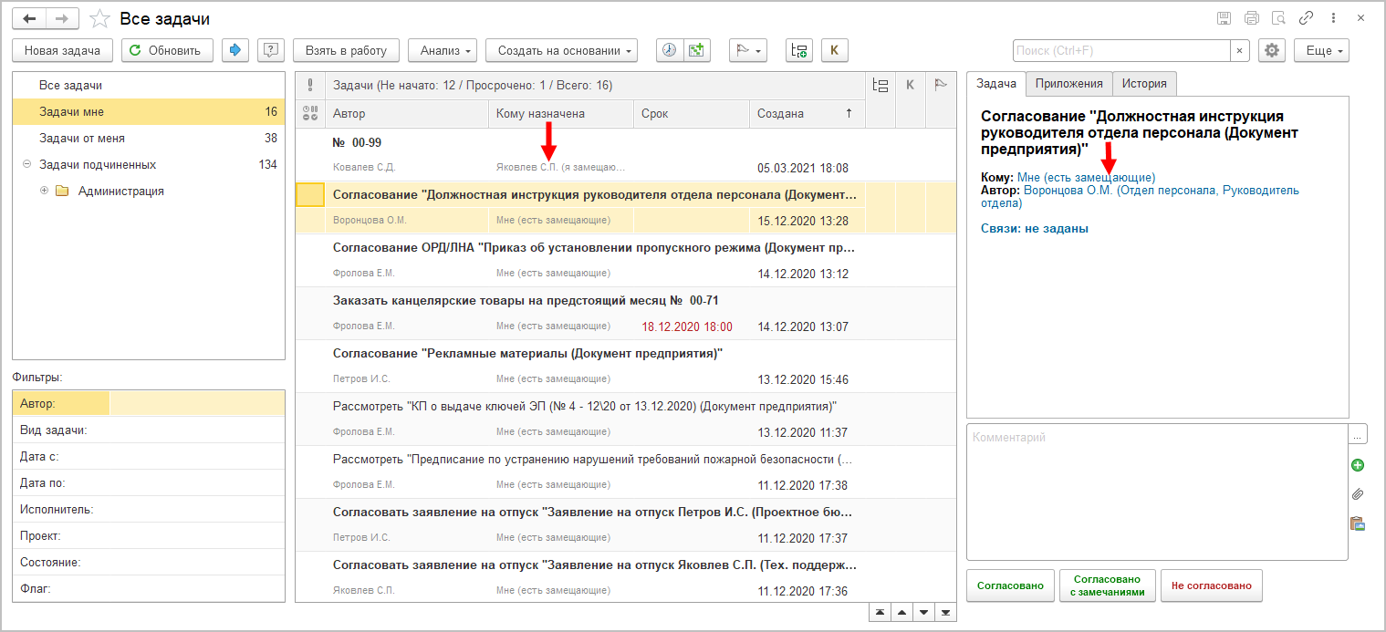Click the K column header in task list
Screen dimensions: 1386x632
tap(910, 86)
